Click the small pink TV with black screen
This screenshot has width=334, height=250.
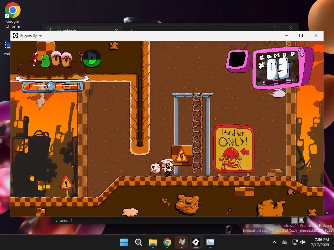(238, 60)
